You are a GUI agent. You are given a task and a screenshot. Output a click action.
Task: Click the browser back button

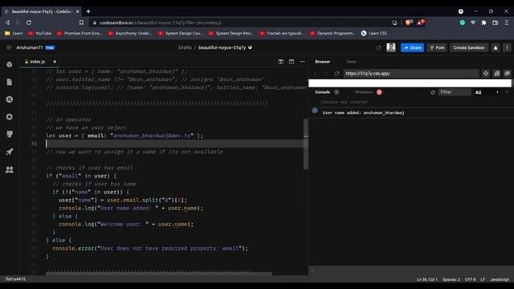click(7, 22)
